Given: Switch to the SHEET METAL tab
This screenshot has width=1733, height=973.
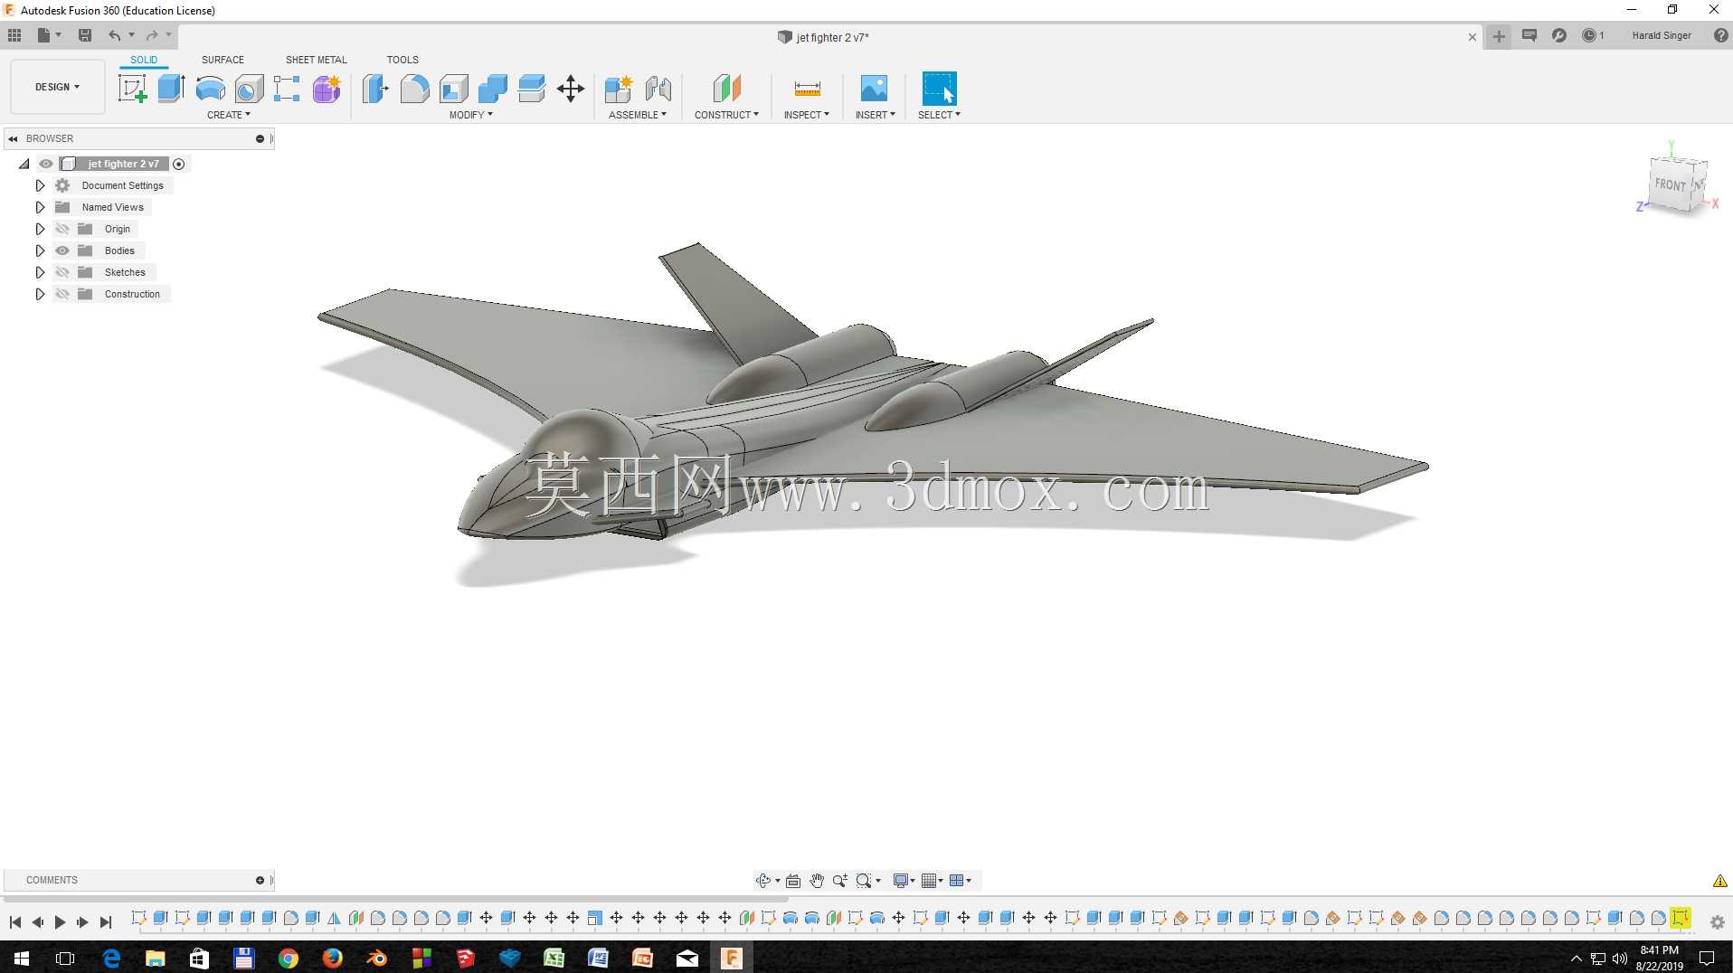Looking at the screenshot, I should (x=317, y=60).
